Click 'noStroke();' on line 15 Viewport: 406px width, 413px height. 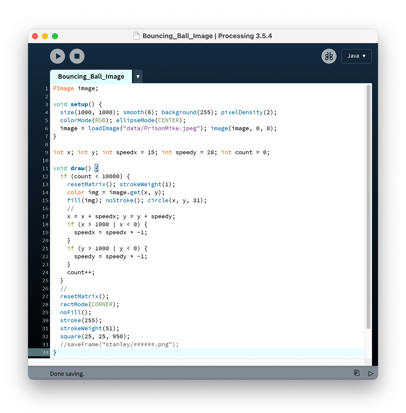click(x=125, y=200)
